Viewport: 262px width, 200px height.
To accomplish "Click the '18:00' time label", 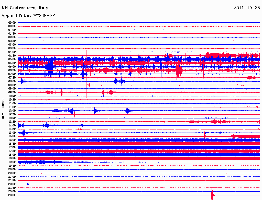I will tap(12, 155).
